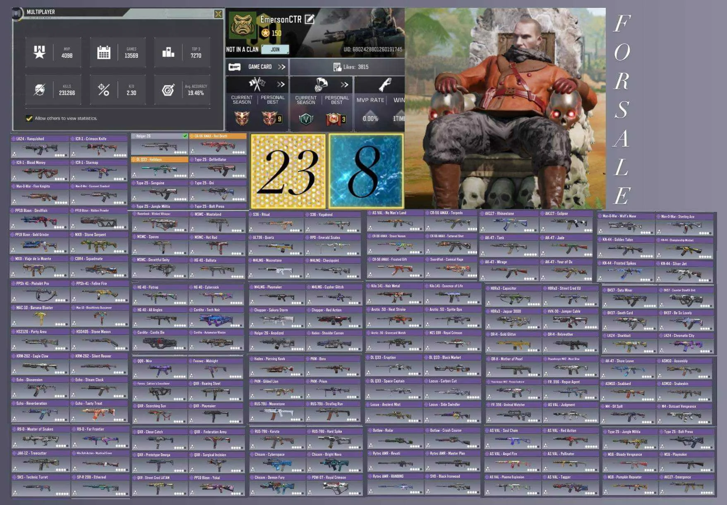Select Razorback - Wicked Whisper weapon card

[x=160, y=222]
